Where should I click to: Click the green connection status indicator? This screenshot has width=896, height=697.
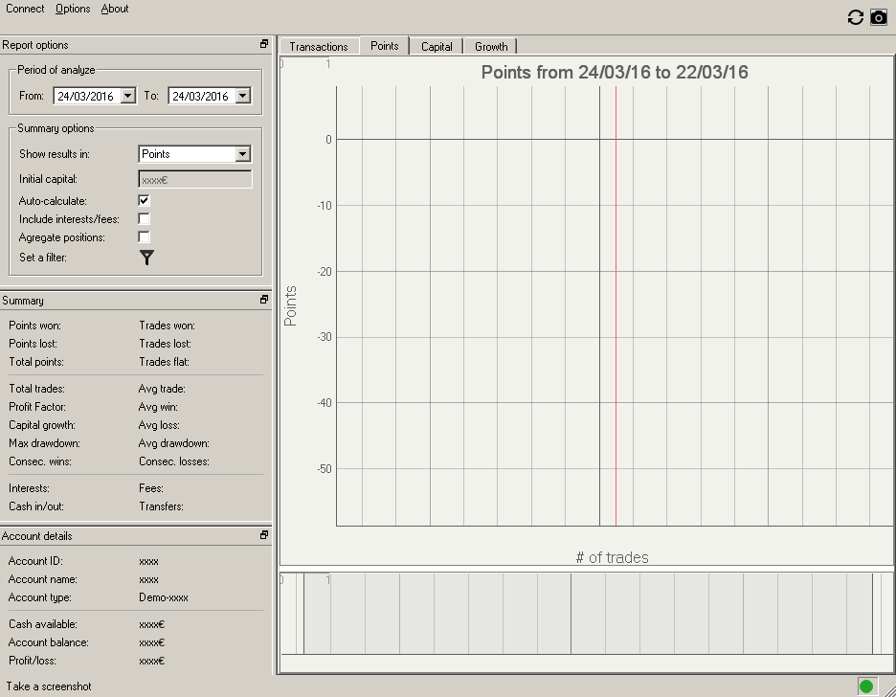866,686
